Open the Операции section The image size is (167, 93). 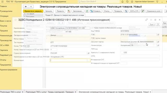4,16
